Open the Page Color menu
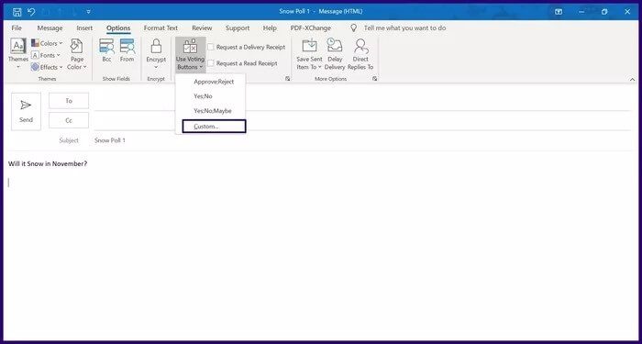The width and height of the screenshot is (642, 344). 77,54
